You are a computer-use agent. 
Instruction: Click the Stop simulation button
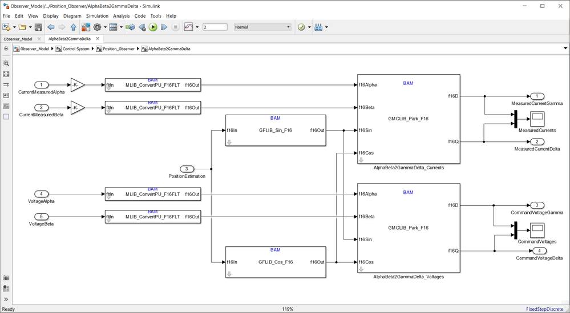click(x=176, y=27)
